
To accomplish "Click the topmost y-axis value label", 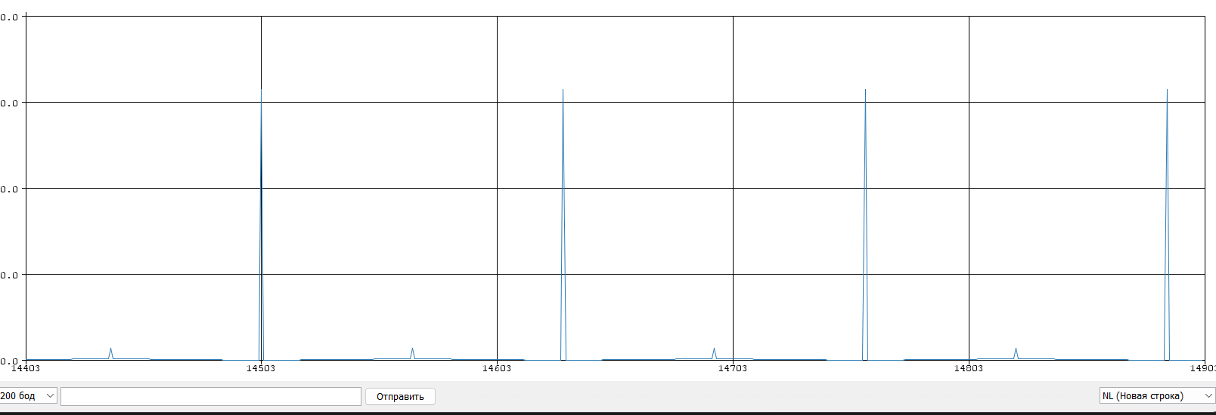I will pos(9,17).
